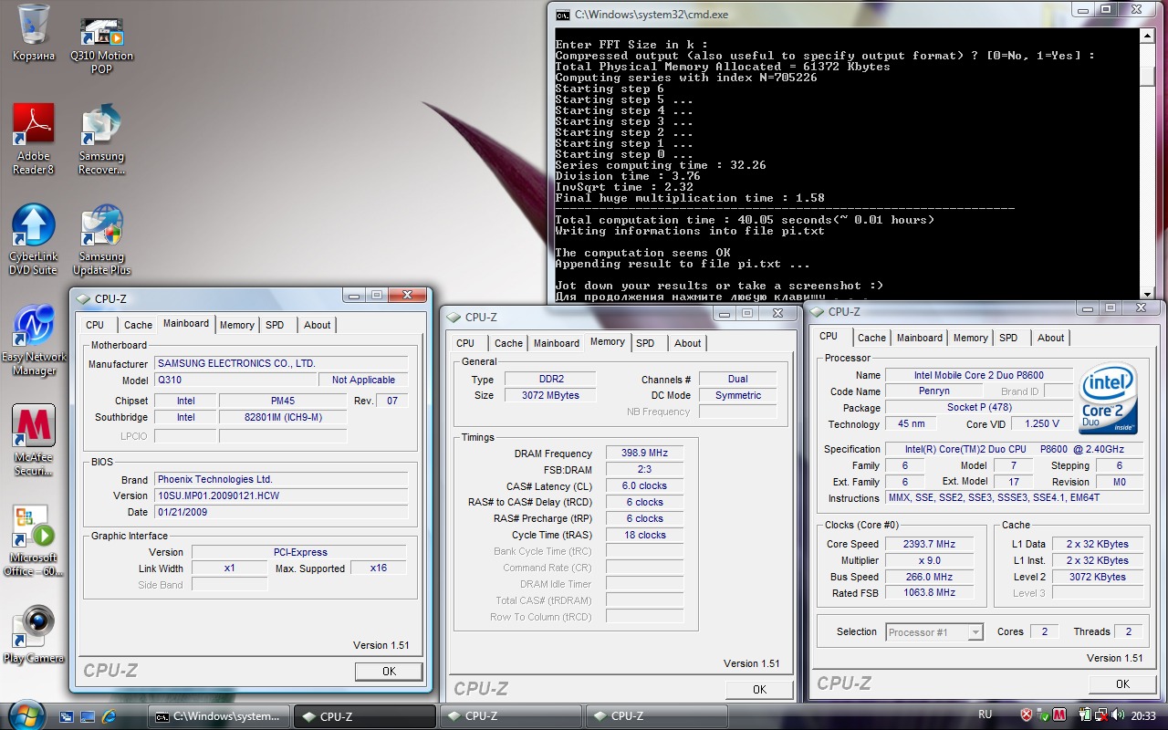This screenshot has width=1168, height=730.
Task: Launch Internet Explorer from quick launch
Action: click(x=109, y=716)
